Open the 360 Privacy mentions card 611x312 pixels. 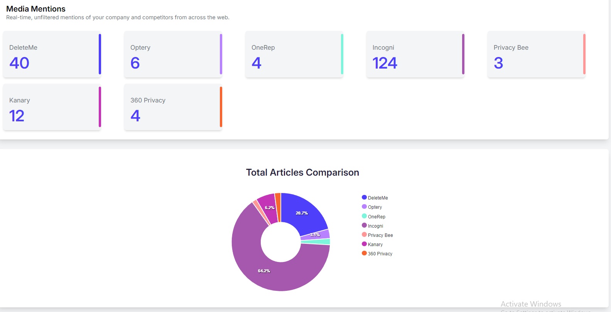(173, 107)
